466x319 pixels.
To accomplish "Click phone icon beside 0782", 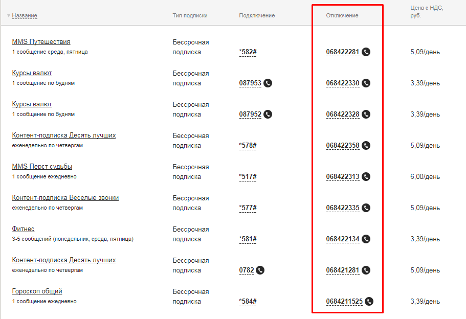I will pyautogui.click(x=260, y=270).
